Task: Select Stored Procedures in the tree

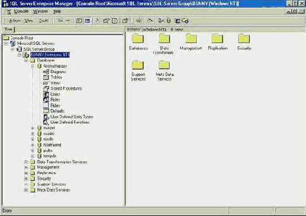Action: 66,88
